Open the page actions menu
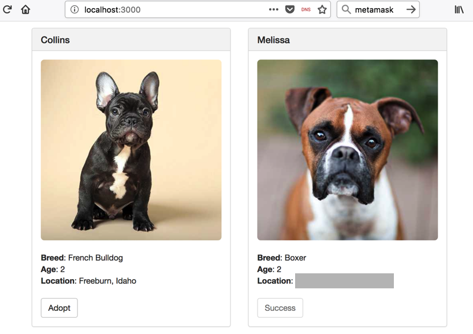 pos(274,10)
